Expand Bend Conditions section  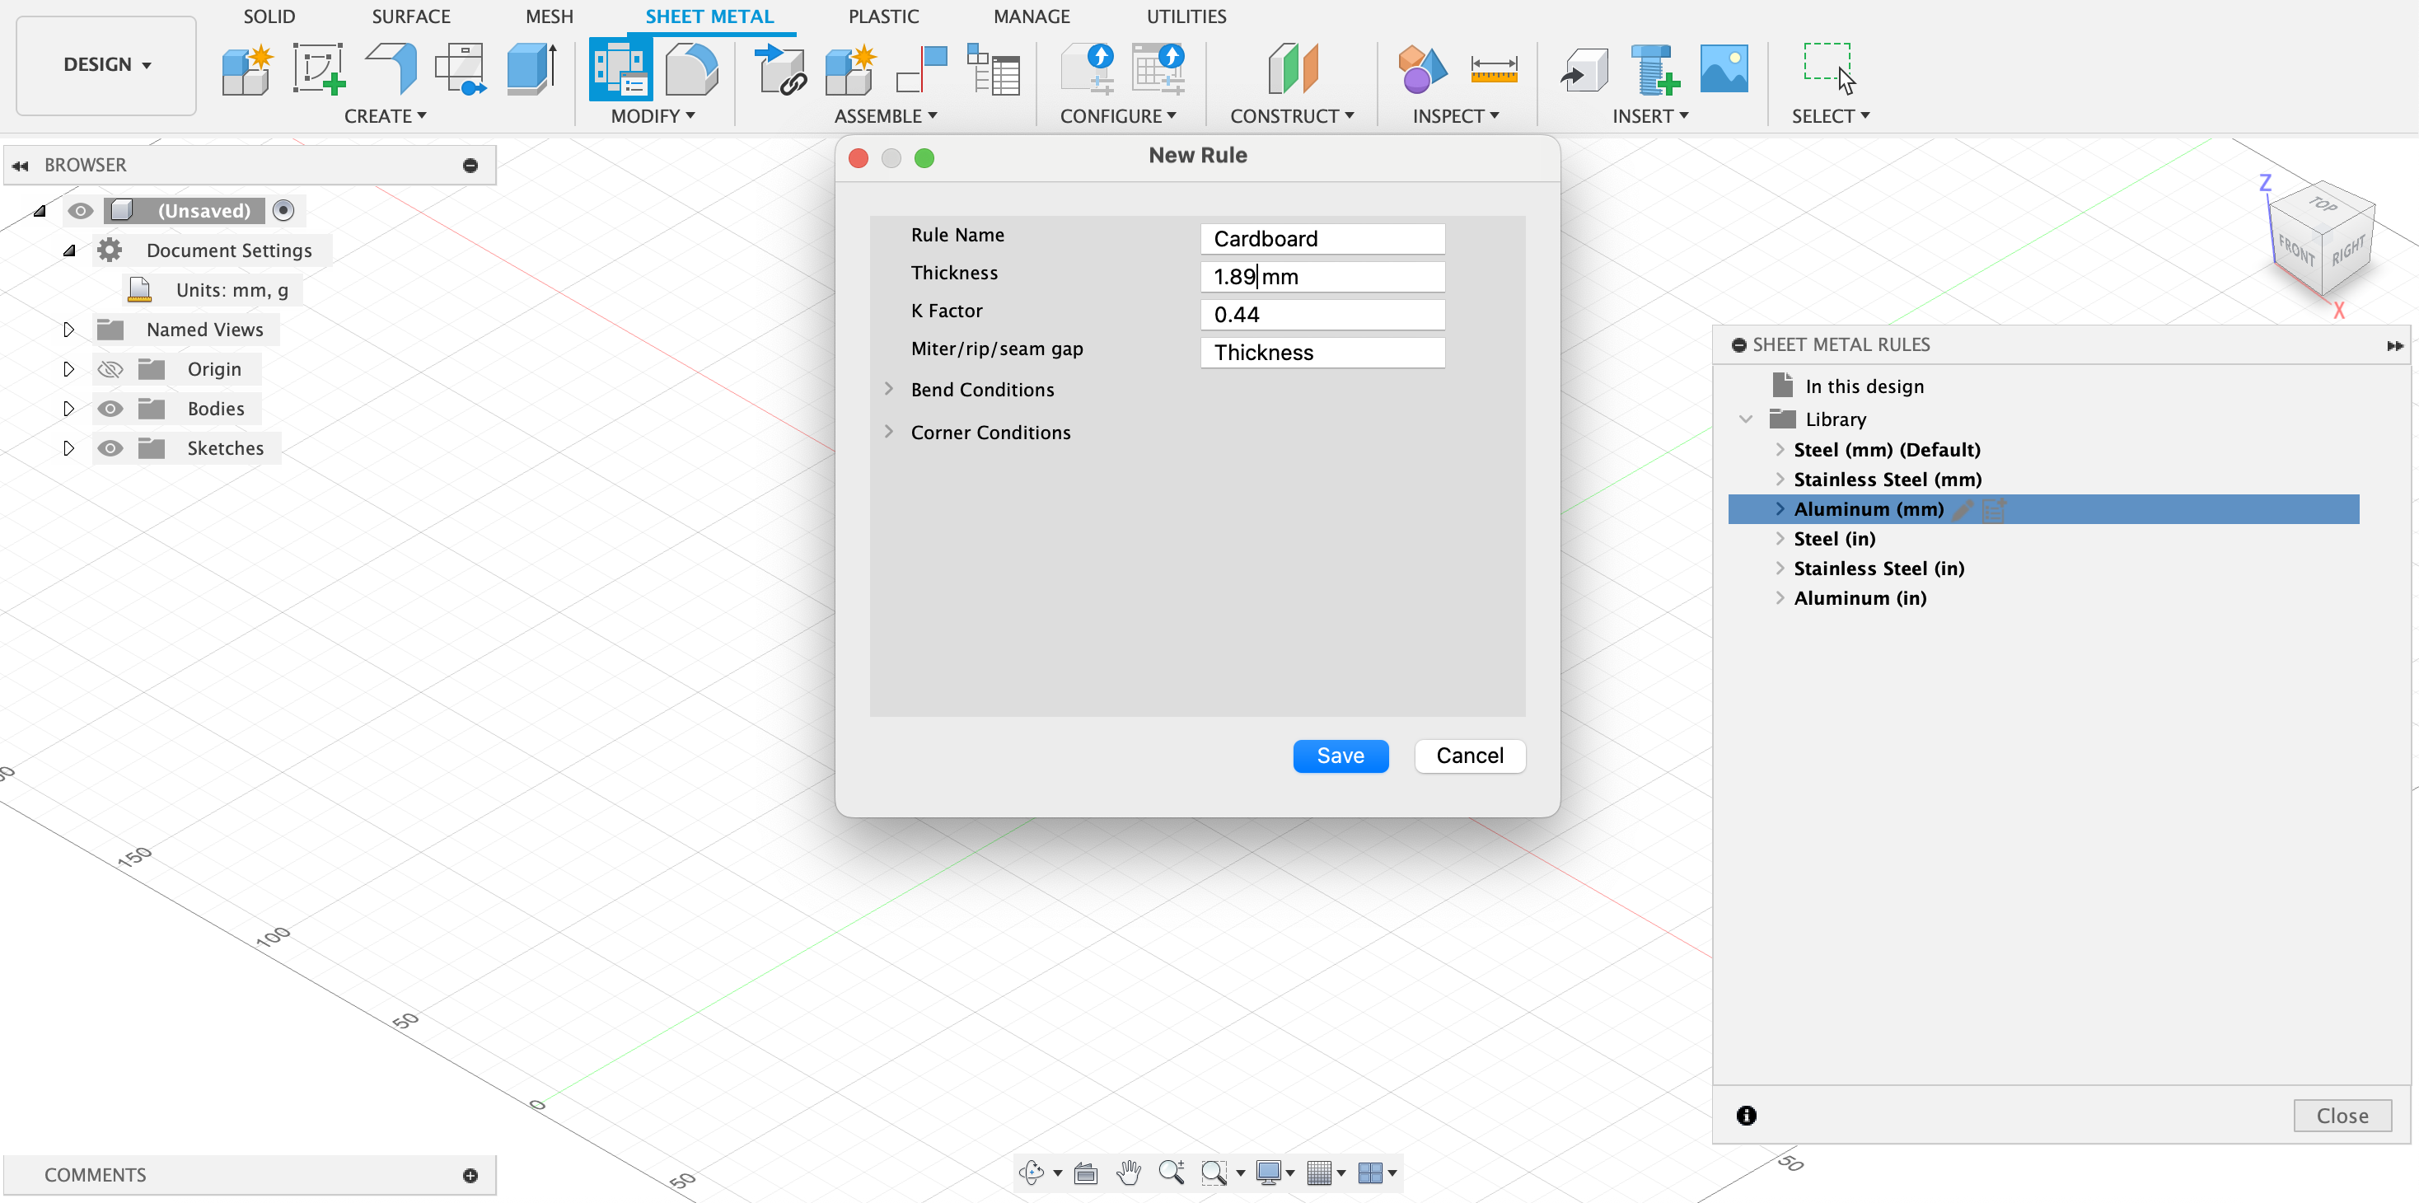(888, 389)
